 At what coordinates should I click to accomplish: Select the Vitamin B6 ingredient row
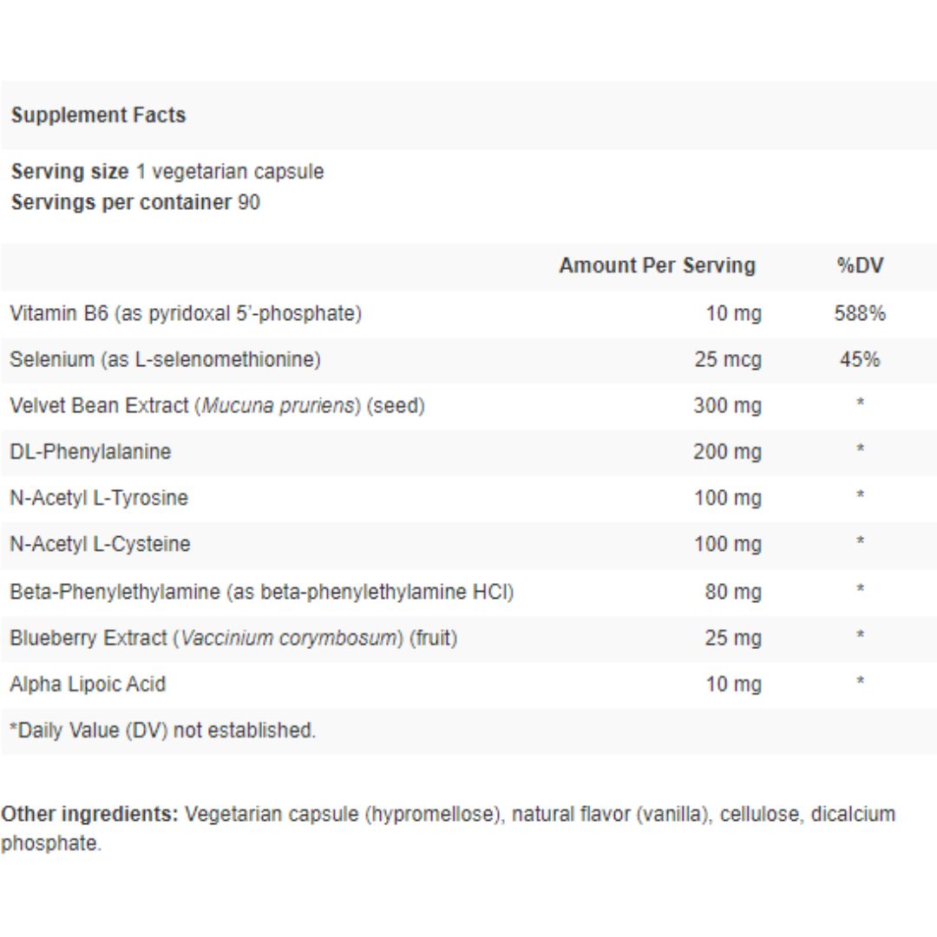tap(186, 313)
